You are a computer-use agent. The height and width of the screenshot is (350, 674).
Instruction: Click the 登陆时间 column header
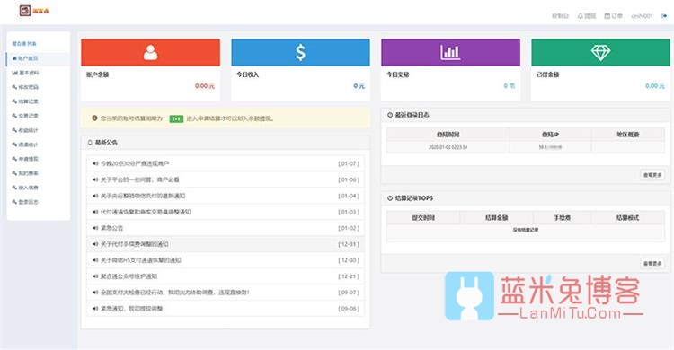pyautogui.click(x=448, y=135)
